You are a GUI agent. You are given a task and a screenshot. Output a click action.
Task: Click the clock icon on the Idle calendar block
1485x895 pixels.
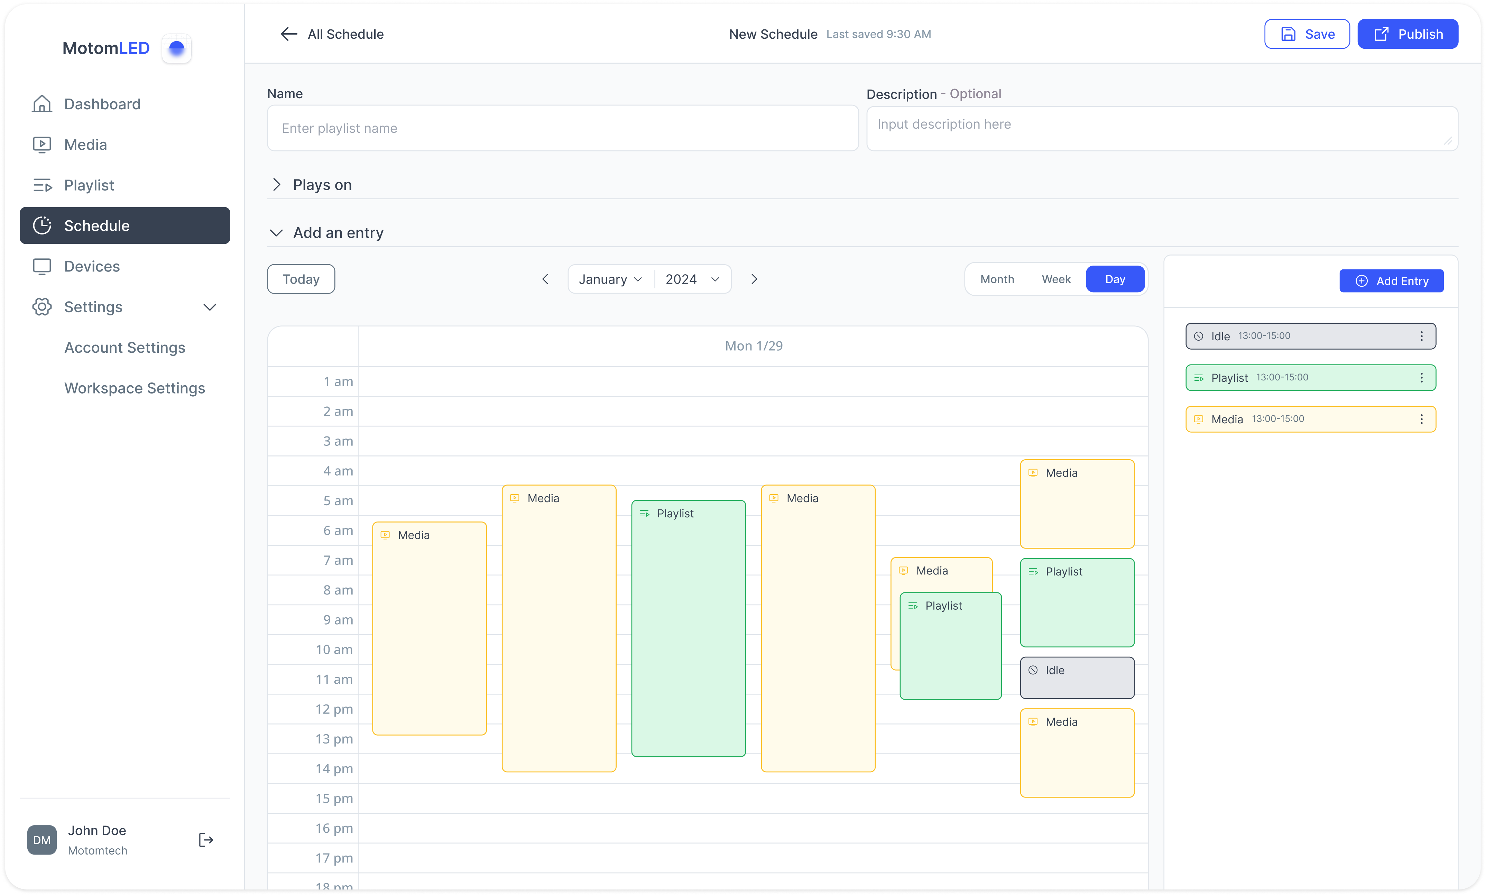pyautogui.click(x=1033, y=670)
